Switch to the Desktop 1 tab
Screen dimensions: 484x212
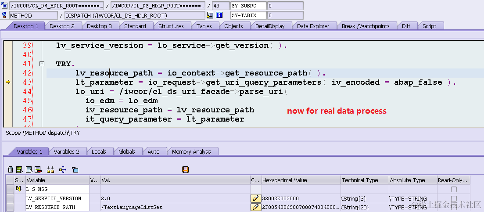click(x=26, y=26)
